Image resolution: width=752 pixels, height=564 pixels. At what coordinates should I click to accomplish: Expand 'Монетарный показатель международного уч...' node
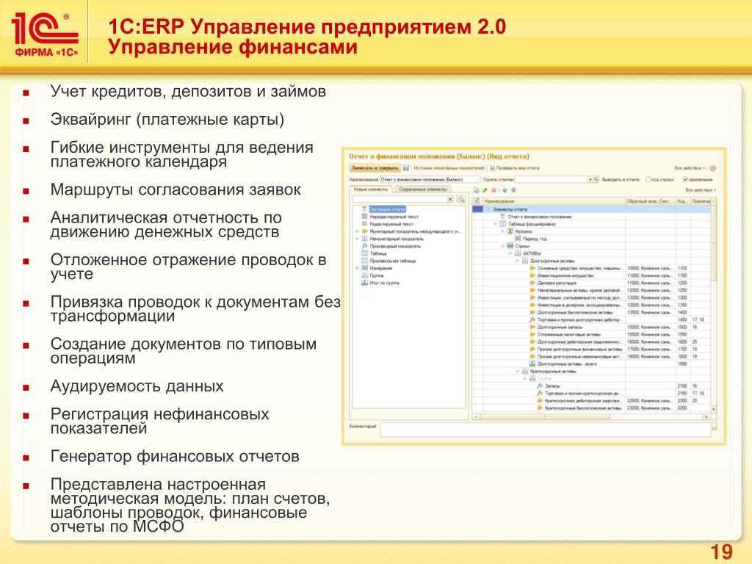pyautogui.click(x=357, y=231)
